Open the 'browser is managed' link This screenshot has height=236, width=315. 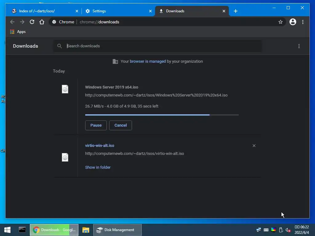coord(148,61)
